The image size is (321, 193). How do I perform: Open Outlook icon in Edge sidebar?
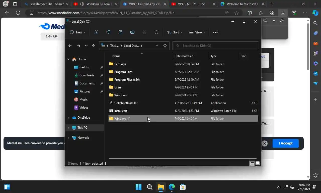315,73
